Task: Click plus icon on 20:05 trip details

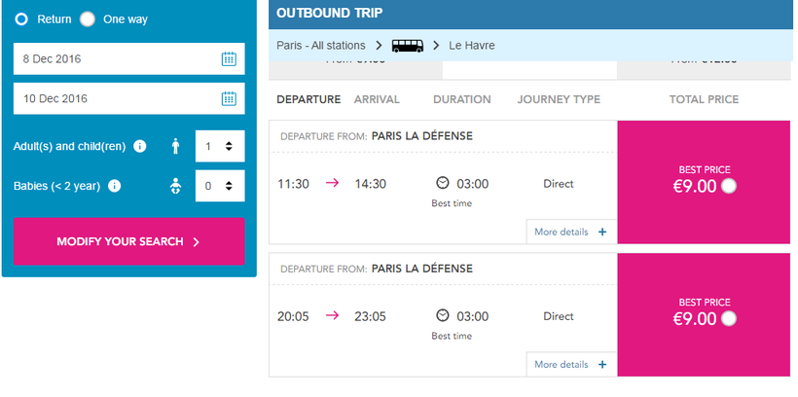Action: click(602, 365)
